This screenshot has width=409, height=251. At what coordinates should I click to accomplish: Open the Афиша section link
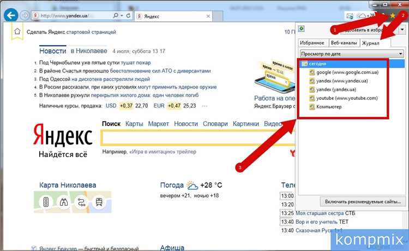click(x=172, y=247)
